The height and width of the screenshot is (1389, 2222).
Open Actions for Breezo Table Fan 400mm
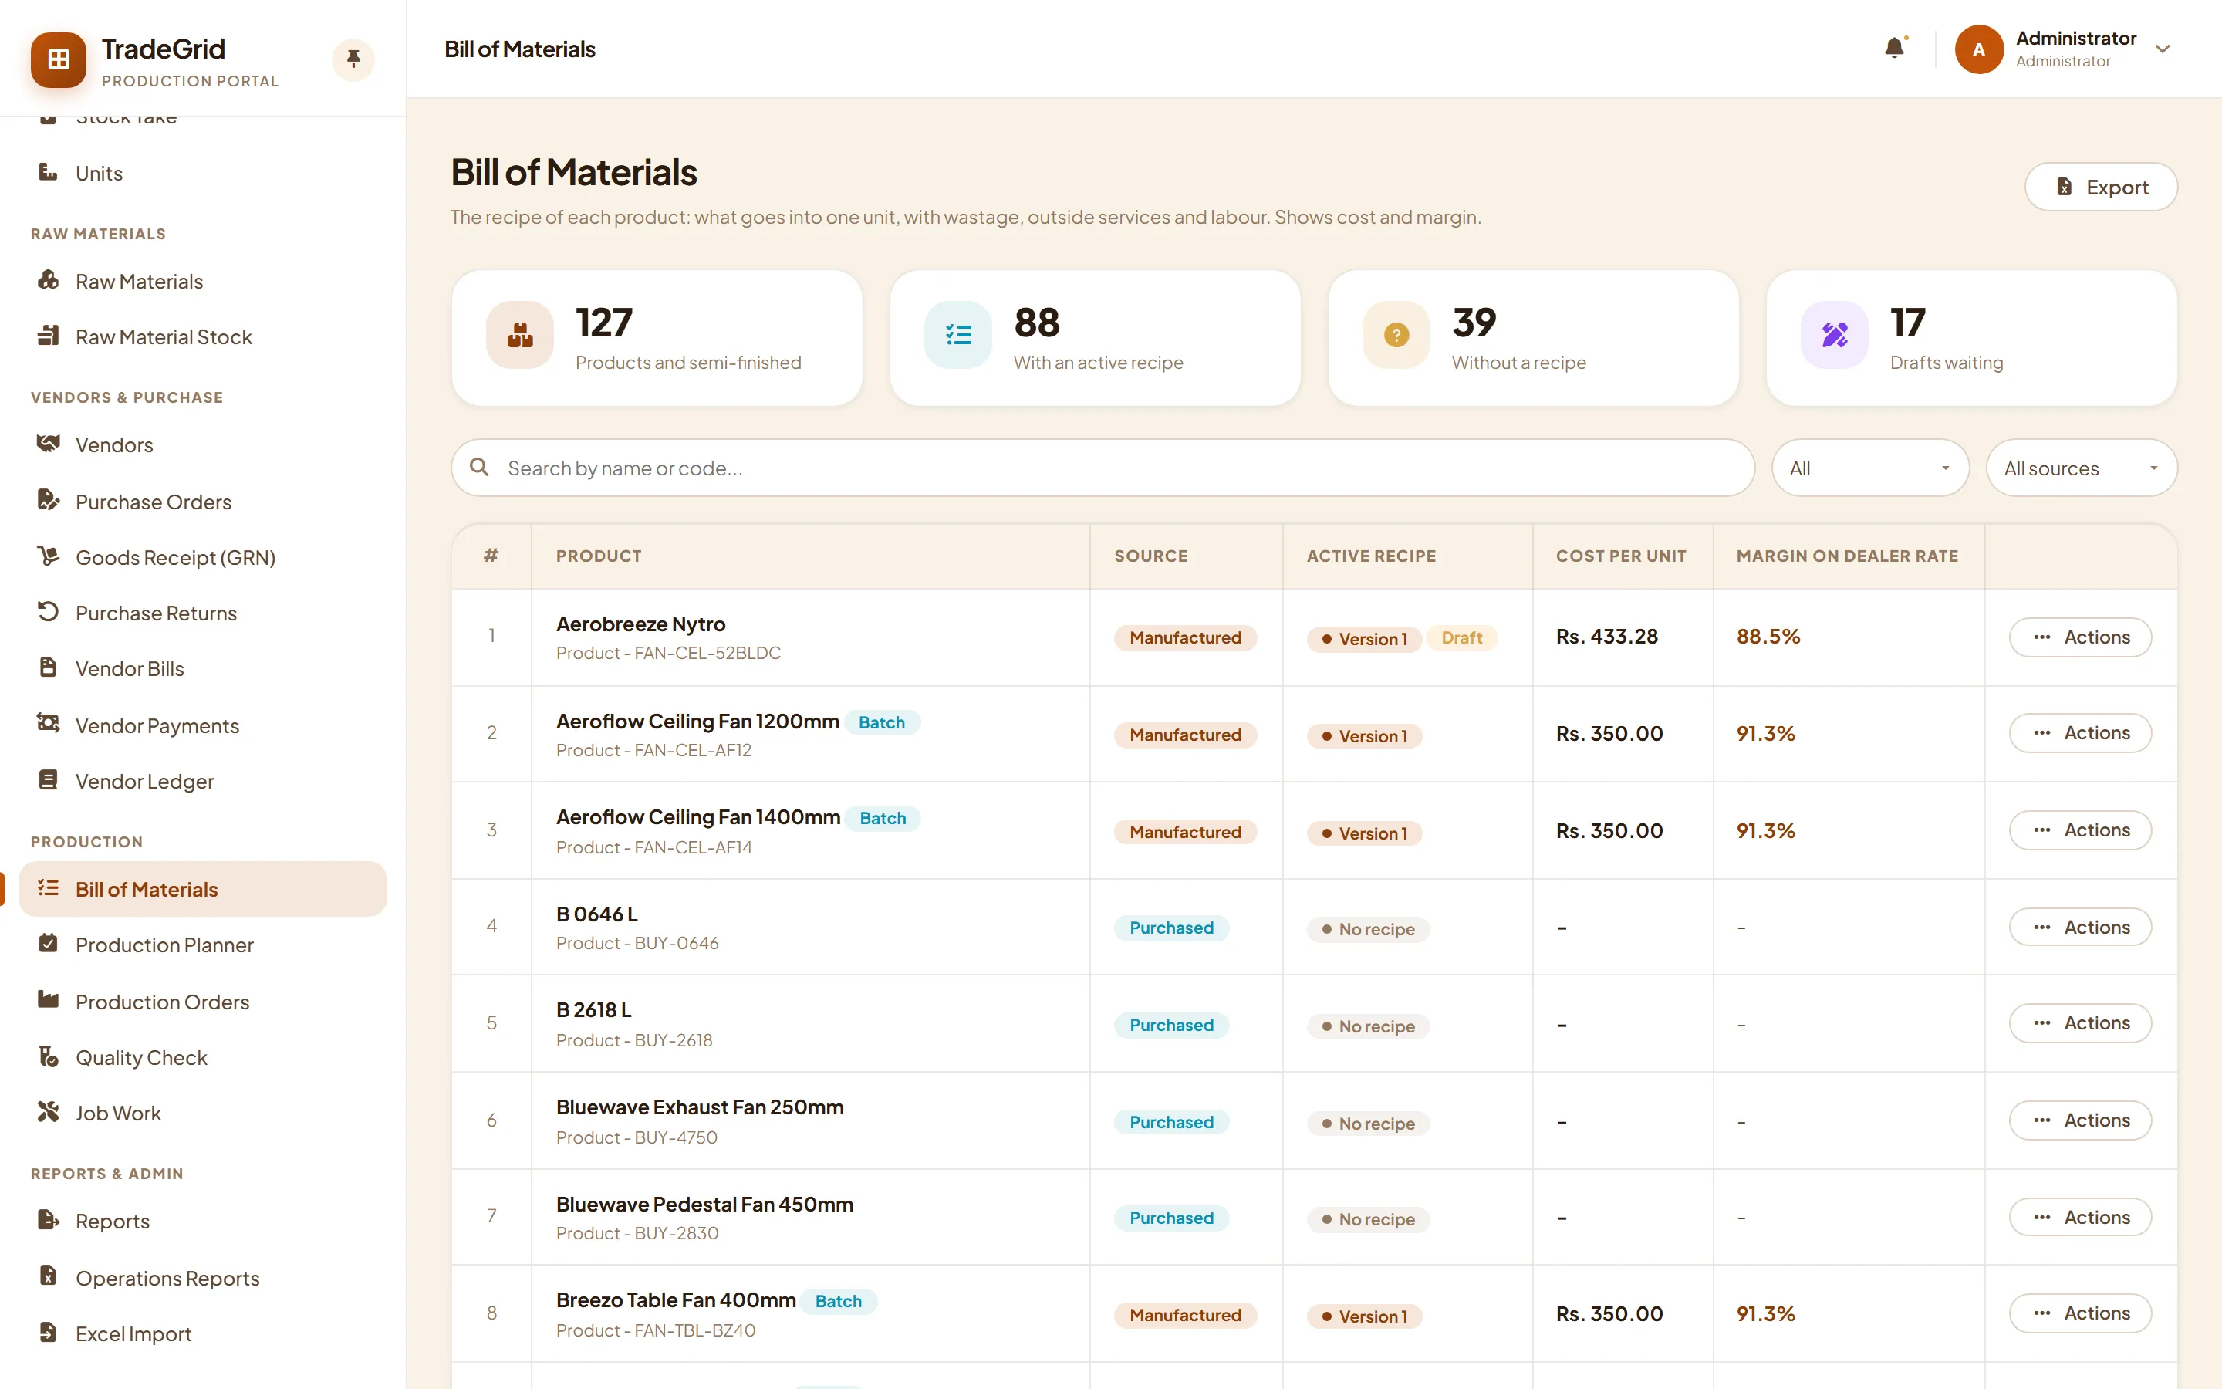click(x=2080, y=1313)
